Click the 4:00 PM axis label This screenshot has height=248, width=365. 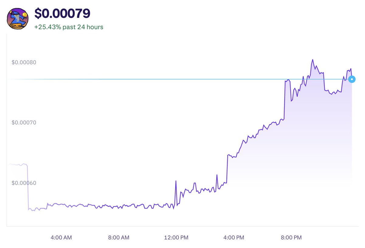234,237
